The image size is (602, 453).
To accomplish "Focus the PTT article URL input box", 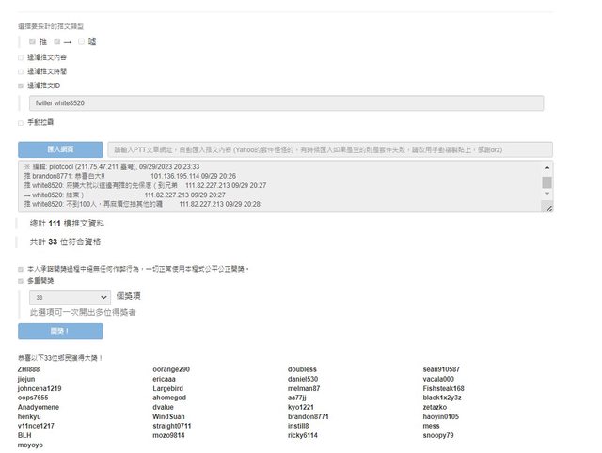I will click(329, 149).
